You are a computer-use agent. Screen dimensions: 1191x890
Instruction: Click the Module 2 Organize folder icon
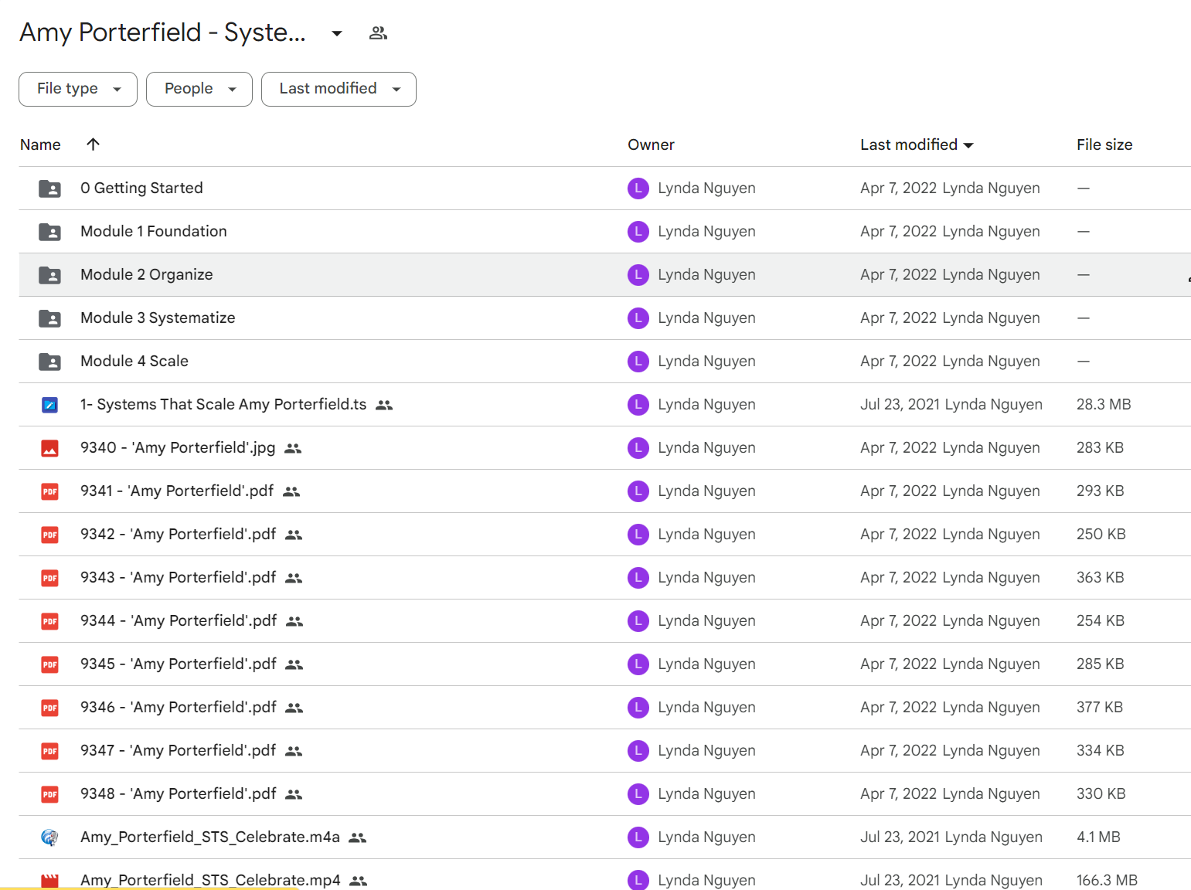coord(49,275)
